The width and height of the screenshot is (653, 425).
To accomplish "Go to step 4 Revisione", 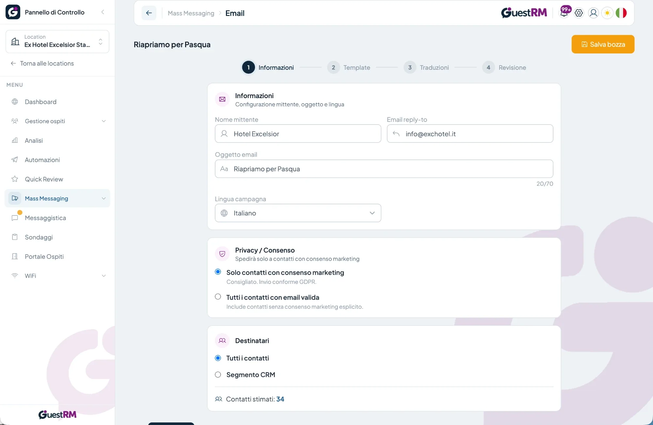I will [504, 67].
